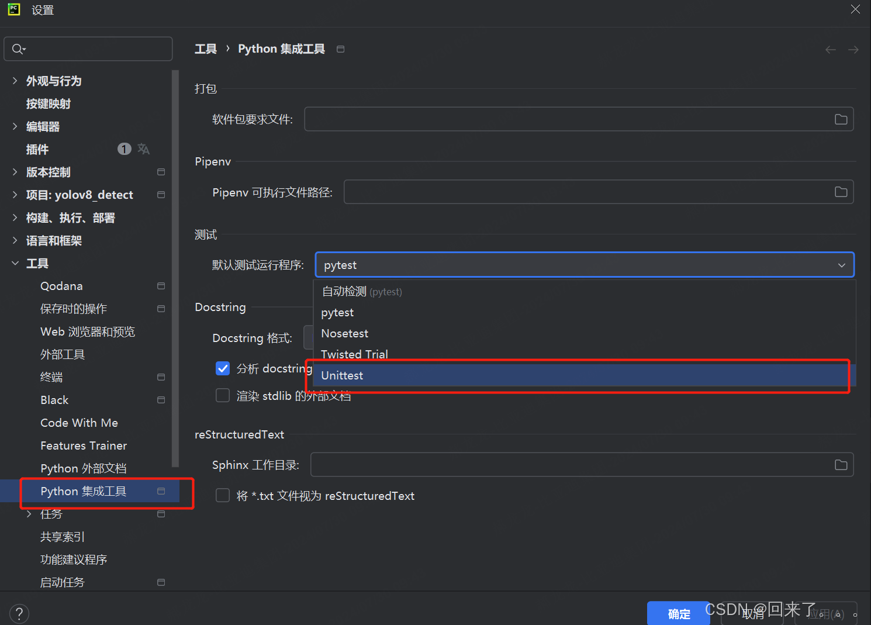Click project-level icon beside 启动任务
The image size is (871, 625).
point(161,582)
